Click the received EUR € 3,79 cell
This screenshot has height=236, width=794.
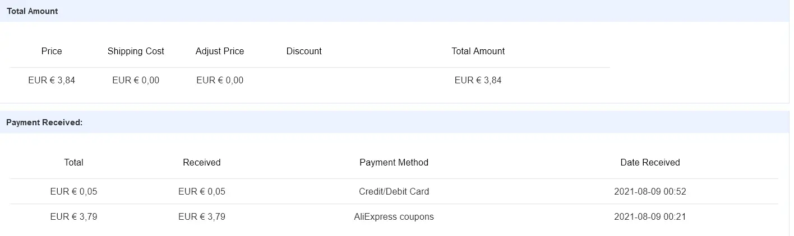202,216
